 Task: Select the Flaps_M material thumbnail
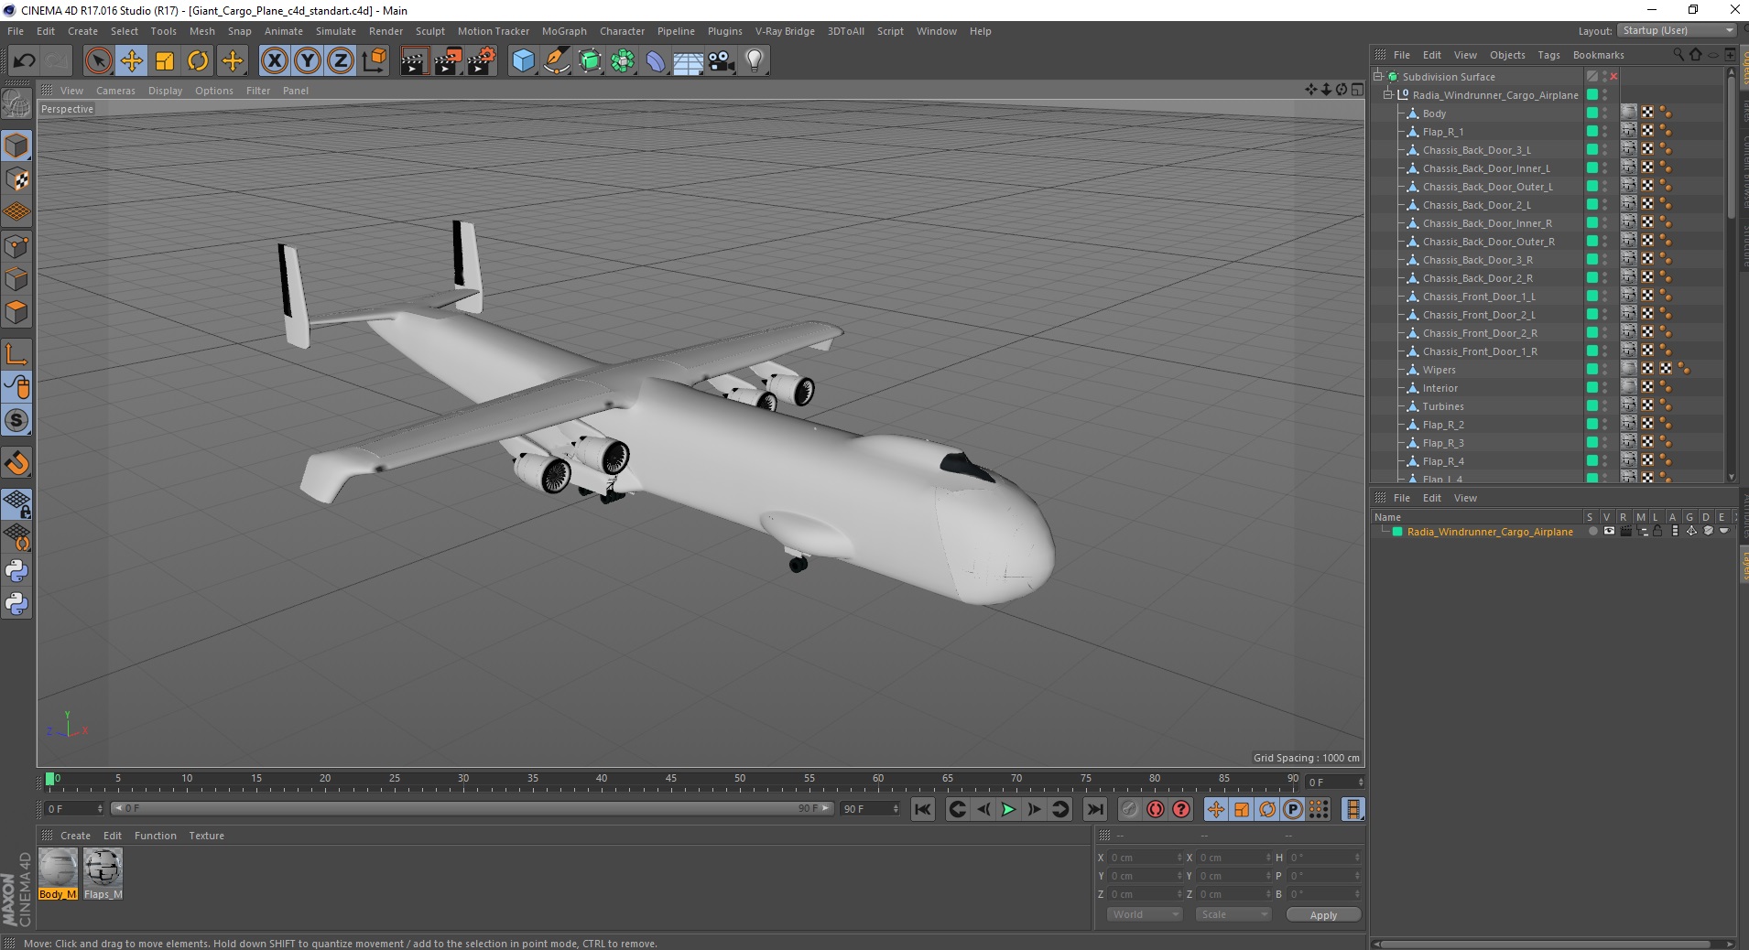103,868
